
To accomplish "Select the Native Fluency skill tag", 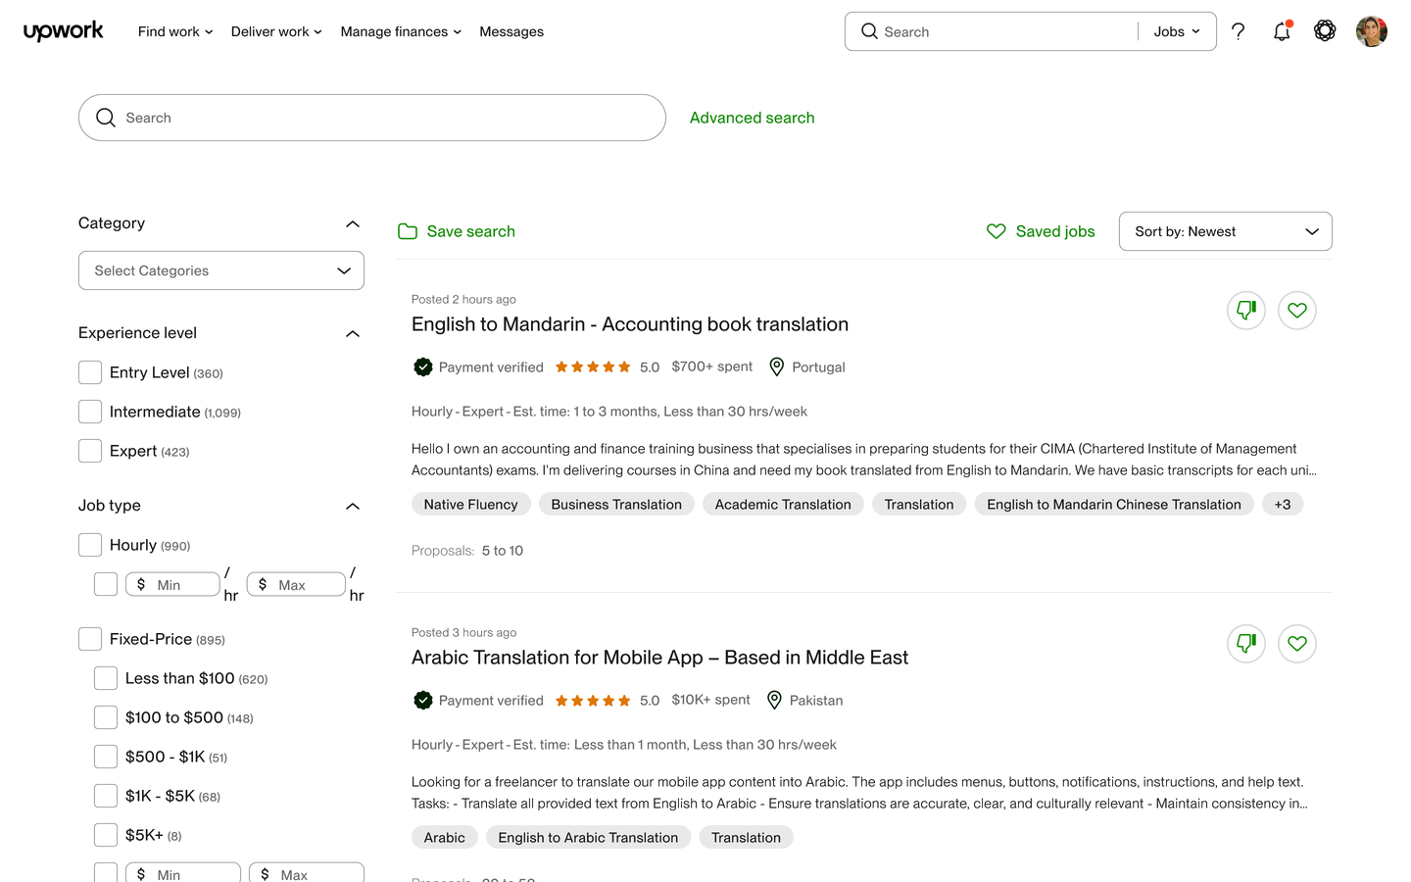I will tap(471, 505).
